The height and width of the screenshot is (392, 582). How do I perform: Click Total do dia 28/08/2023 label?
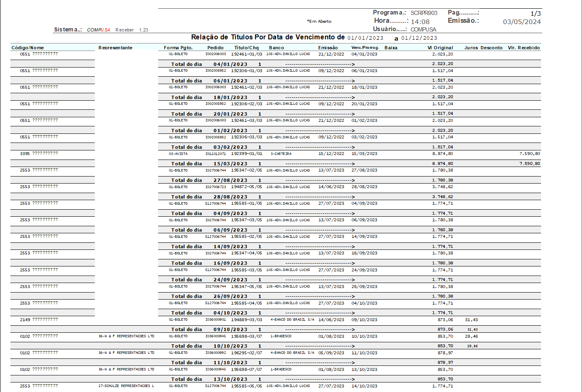(209, 197)
